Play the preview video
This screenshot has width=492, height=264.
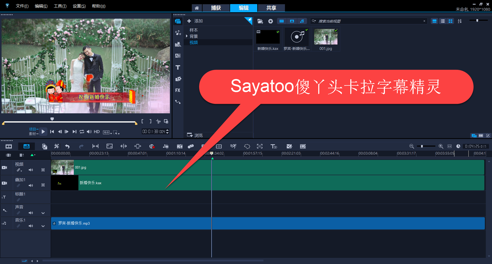(43, 131)
